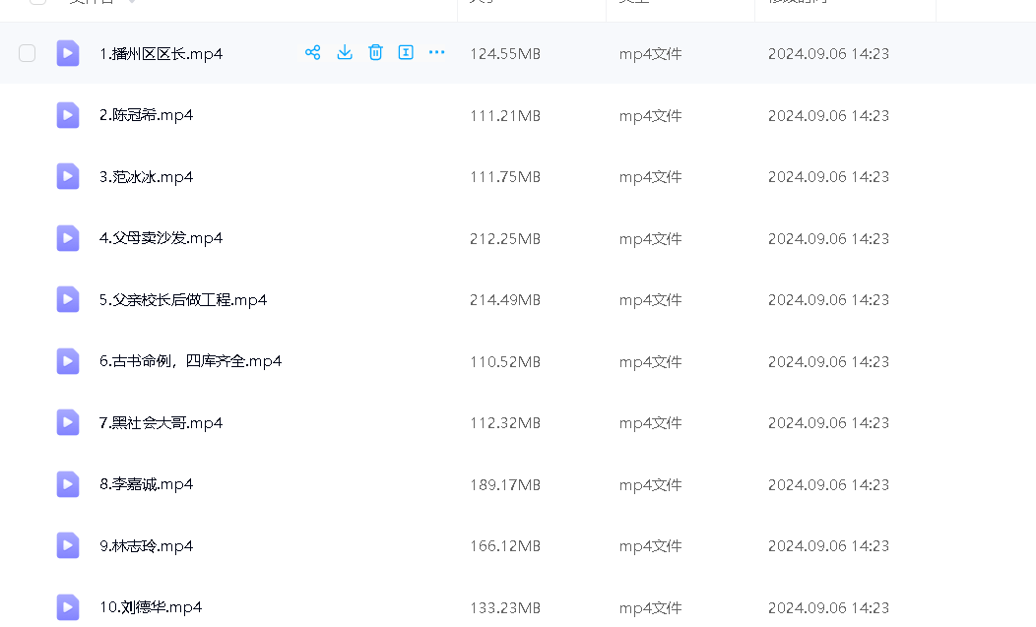Viewport: 1036px width, 627px height.
Task: Click video icon next to 2.陈冠希.mp4
Action: tap(68, 115)
